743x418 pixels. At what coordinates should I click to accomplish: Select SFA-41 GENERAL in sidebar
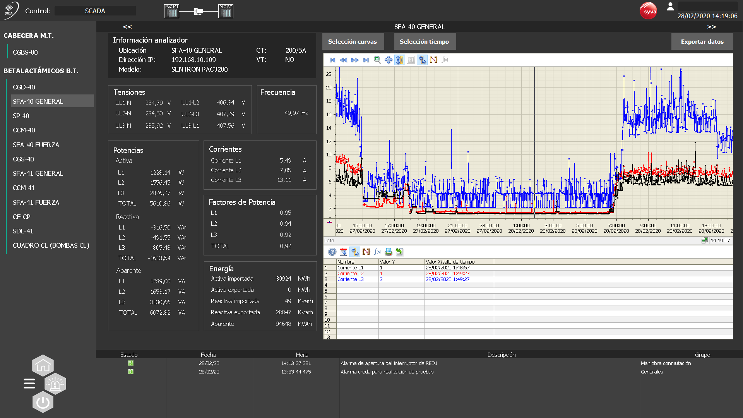click(x=38, y=173)
